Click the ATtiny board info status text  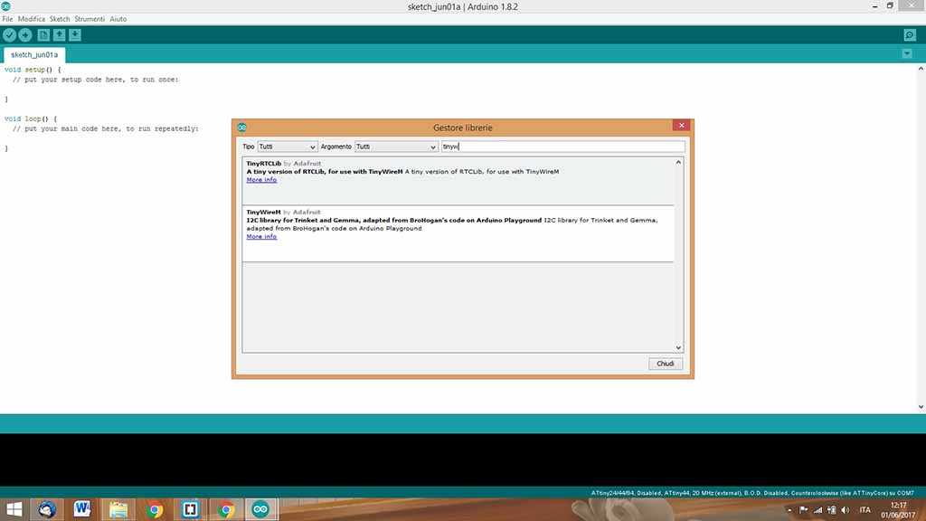tap(752, 493)
